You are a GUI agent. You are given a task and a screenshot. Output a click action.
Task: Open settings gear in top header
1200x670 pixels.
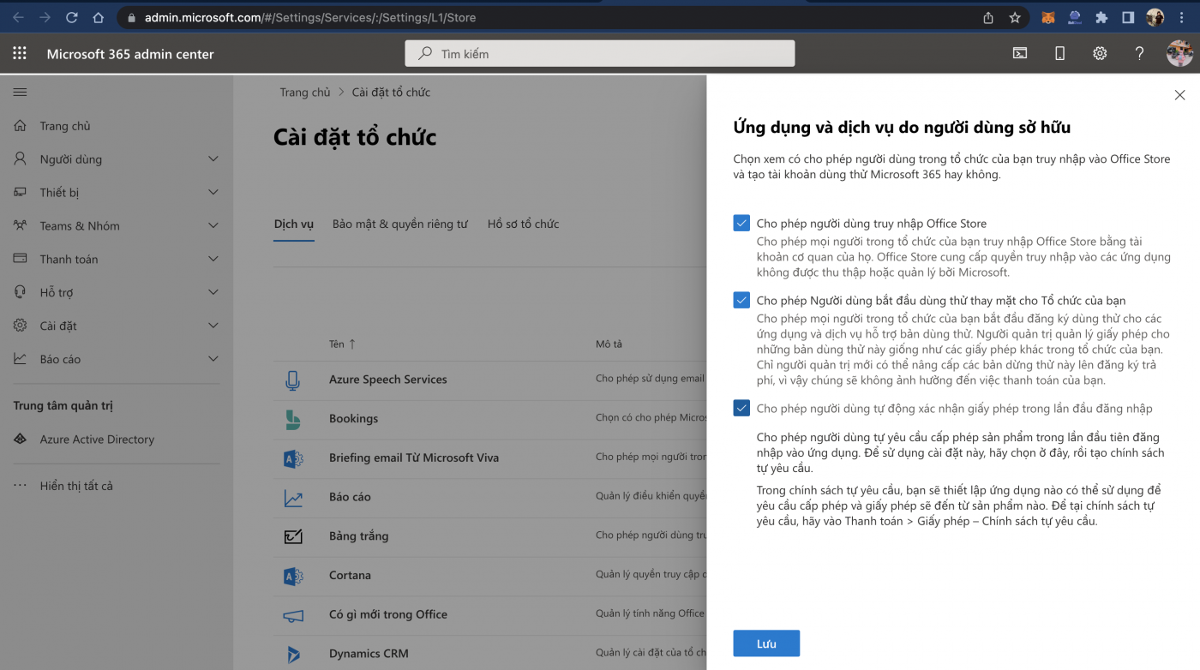(1100, 53)
